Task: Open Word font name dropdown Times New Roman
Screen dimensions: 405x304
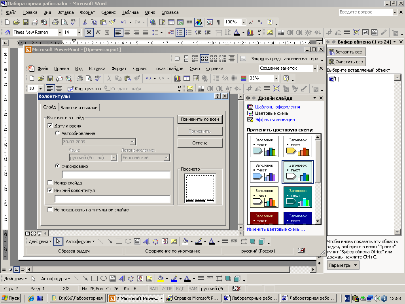Action: 60,32
